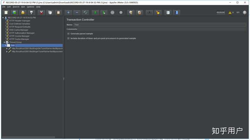This screenshot has width=250, height=140.
Task: Click the New test plan icon
Action: 6,12
